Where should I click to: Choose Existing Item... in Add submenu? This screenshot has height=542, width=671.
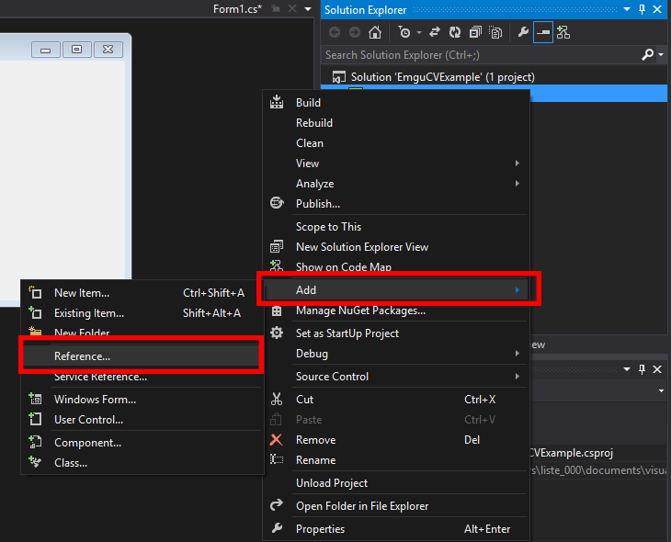tap(142, 313)
